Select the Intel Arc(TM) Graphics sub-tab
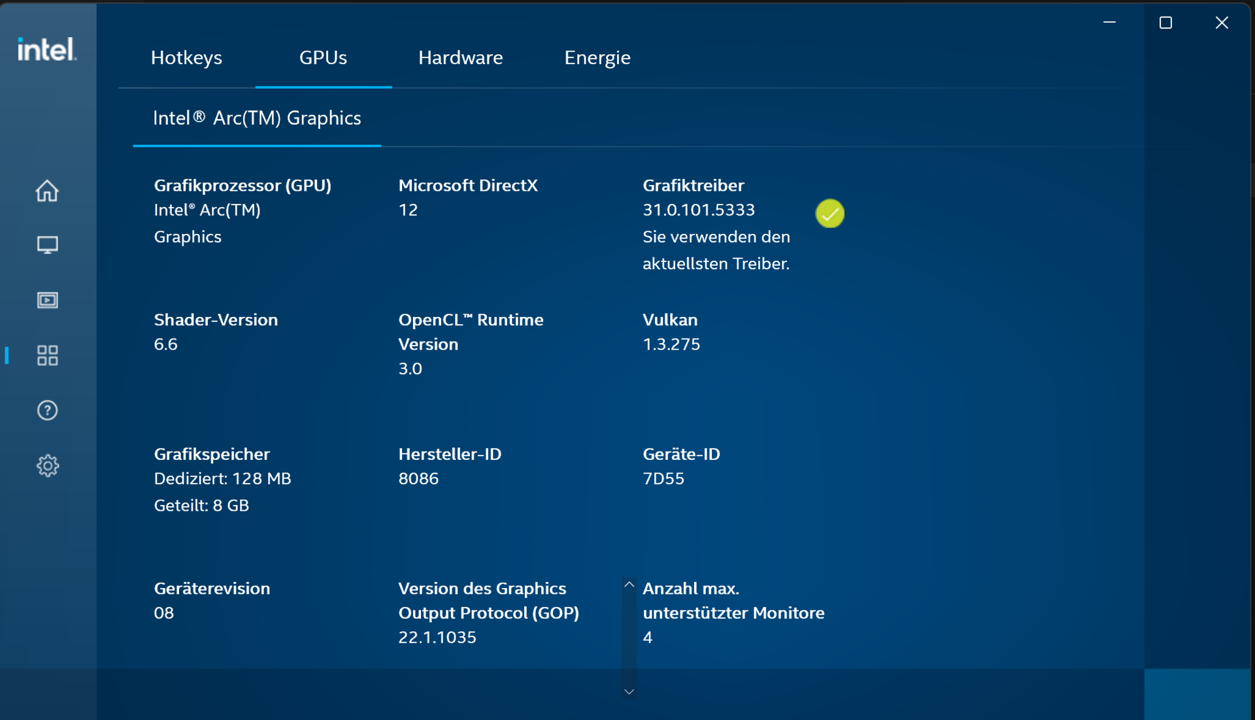 click(257, 118)
